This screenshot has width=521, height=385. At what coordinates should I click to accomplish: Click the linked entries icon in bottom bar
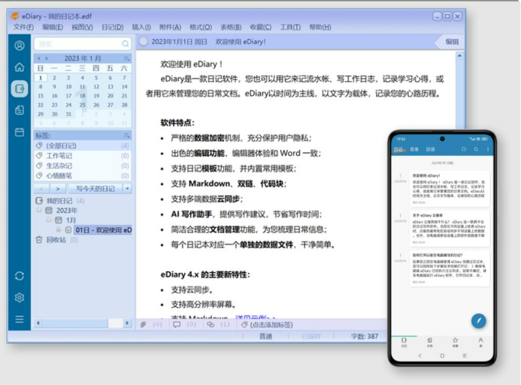point(210,325)
